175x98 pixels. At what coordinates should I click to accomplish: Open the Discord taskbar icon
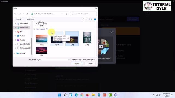point(116,95)
